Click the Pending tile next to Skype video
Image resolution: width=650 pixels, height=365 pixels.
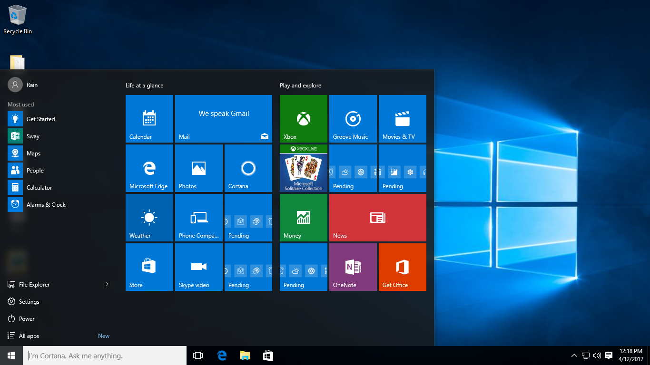[248, 267]
